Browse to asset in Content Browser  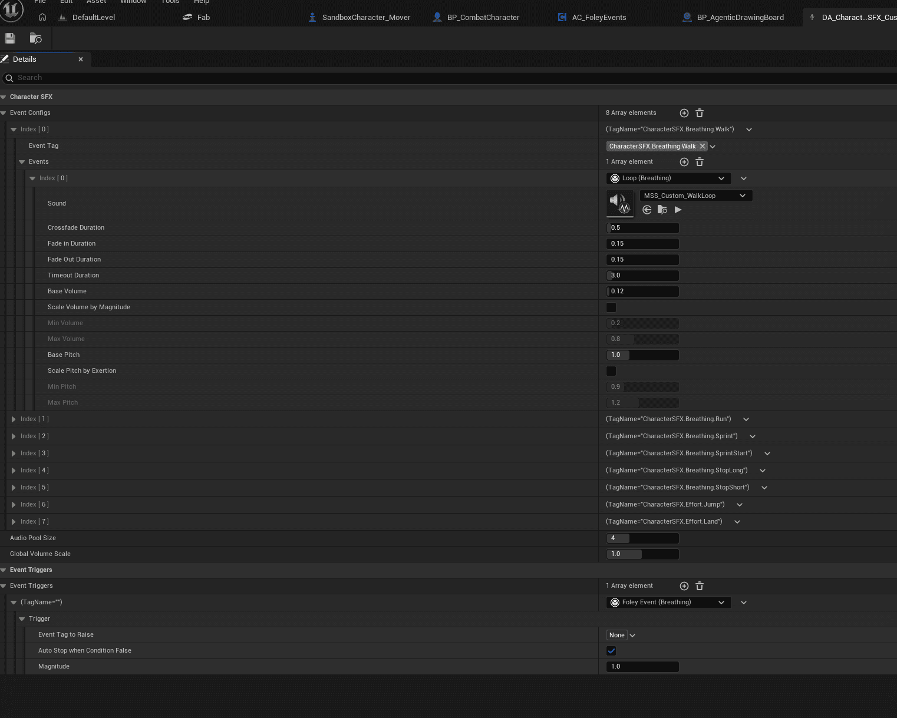tap(35, 38)
